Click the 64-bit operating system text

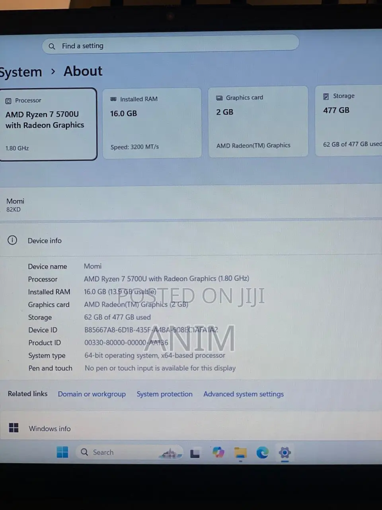click(155, 355)
